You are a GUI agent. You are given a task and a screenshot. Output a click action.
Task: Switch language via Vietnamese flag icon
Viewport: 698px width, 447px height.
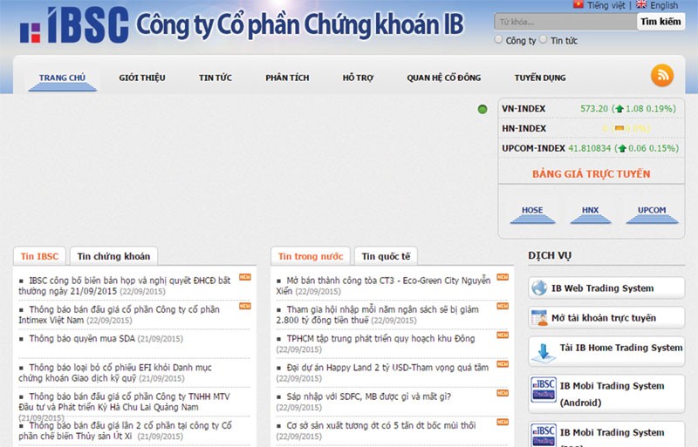pyautogui.click(x=578, y=4)
